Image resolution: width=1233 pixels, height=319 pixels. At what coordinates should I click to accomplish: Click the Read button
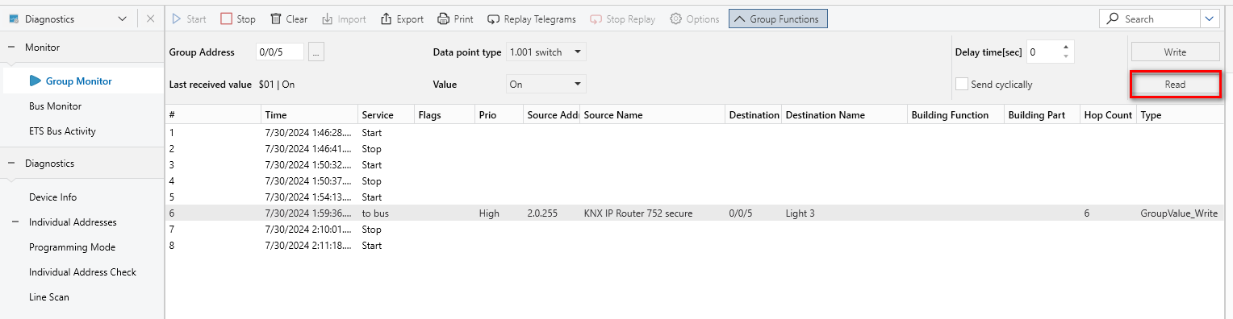pos(1175,84)
